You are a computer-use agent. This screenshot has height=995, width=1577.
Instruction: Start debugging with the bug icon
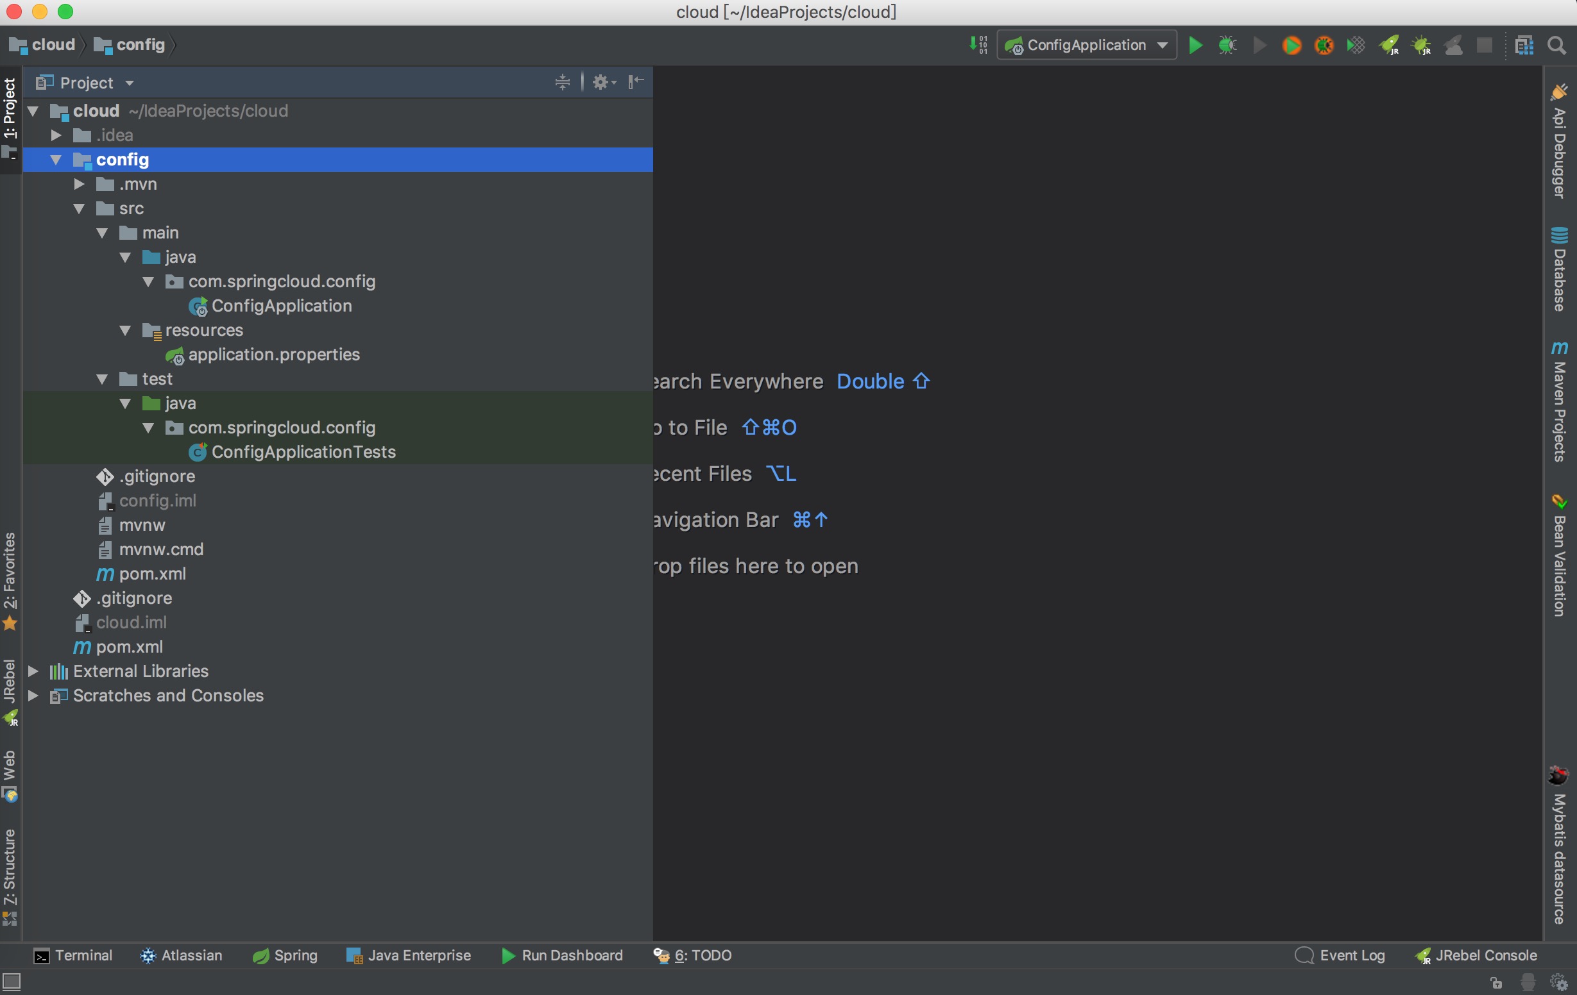(x=1227, y=45)
